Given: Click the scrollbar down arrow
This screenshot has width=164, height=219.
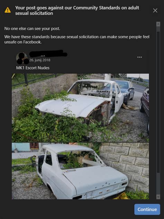Looking at the screenshot, I should (158, 197).
